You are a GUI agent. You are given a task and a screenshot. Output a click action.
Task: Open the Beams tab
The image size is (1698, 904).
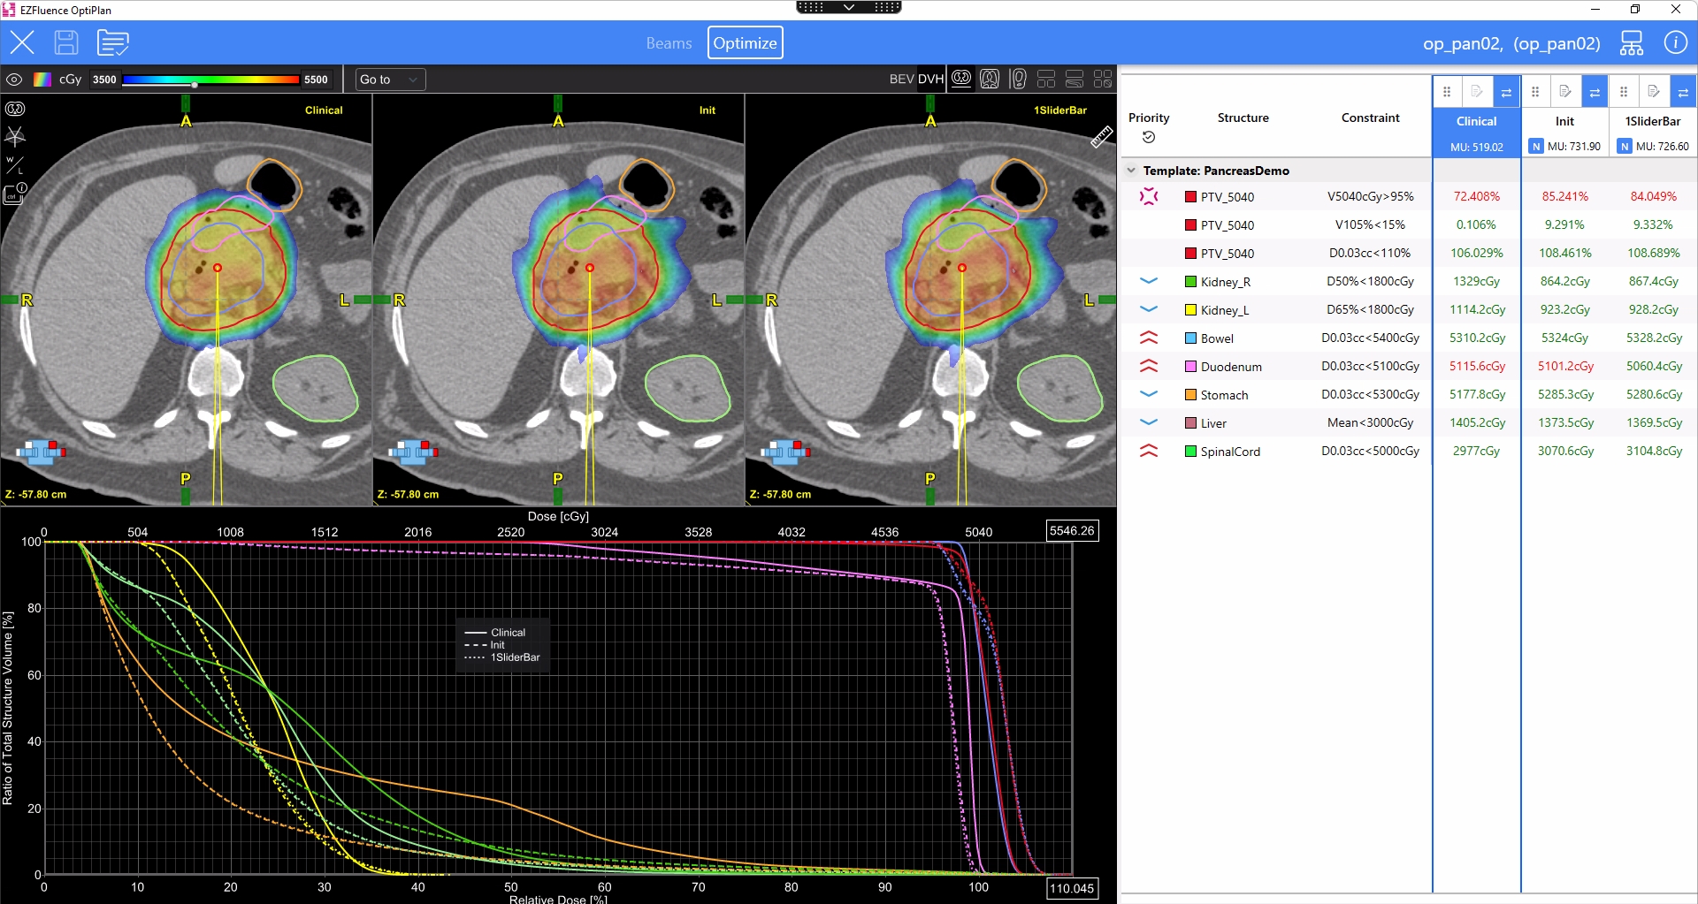[x=669, y=43]
